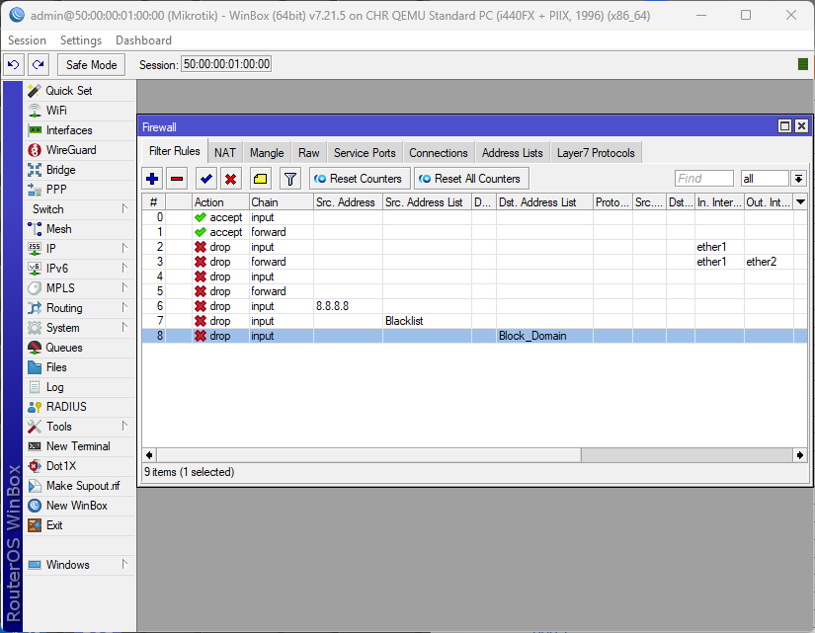Open the Dashboard menu
Viewport: 815px width, 633px height.
point(143,40)
